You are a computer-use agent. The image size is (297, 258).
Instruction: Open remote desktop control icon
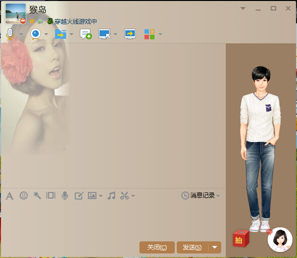click(x=105, y=34)
